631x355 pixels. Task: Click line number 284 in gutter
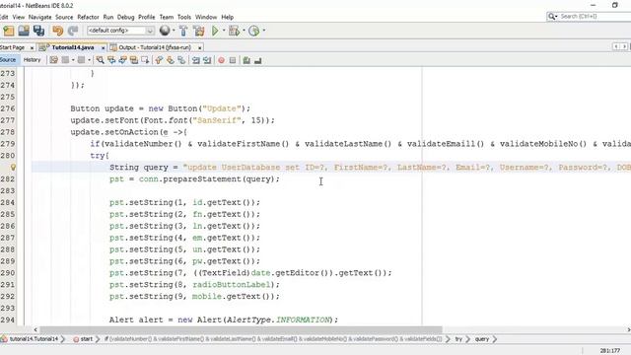tap(8, 202)
